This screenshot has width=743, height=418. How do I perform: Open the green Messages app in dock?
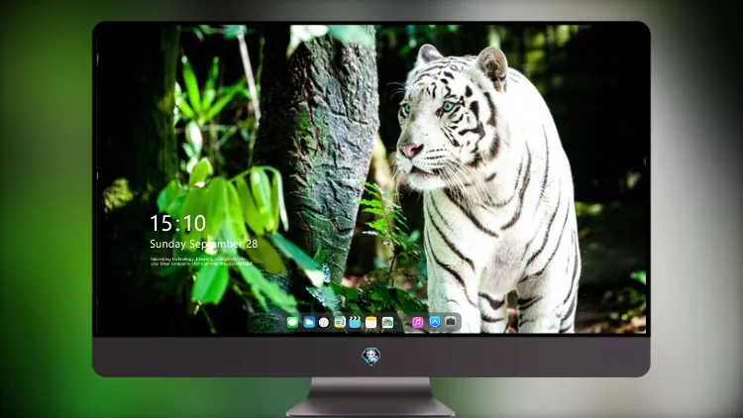(293, 323)
